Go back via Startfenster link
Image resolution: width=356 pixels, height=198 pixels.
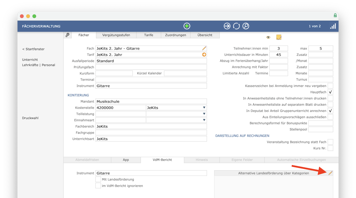click(x=33, y=49)
